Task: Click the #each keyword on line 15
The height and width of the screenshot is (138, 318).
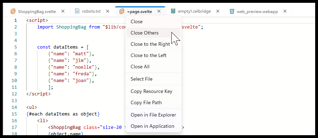Action: [36, 114]
